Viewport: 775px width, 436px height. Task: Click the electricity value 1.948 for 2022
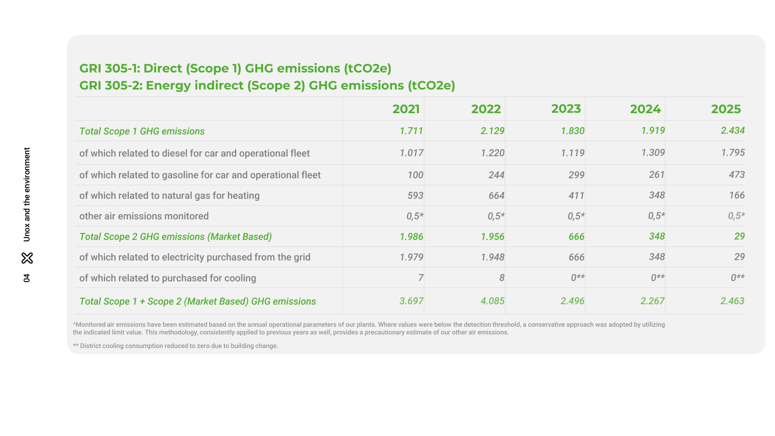point(493,257)
